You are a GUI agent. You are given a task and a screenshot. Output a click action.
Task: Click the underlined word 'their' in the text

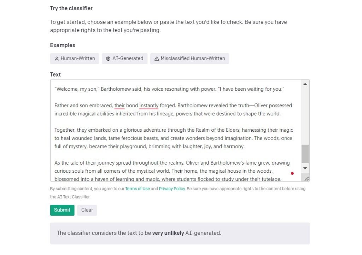click(119, 105)
